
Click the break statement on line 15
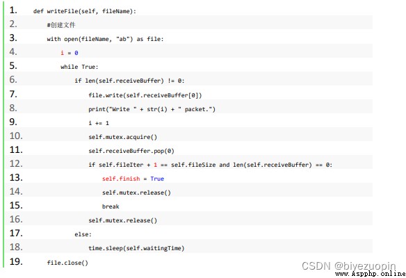[x=111, y=206]
